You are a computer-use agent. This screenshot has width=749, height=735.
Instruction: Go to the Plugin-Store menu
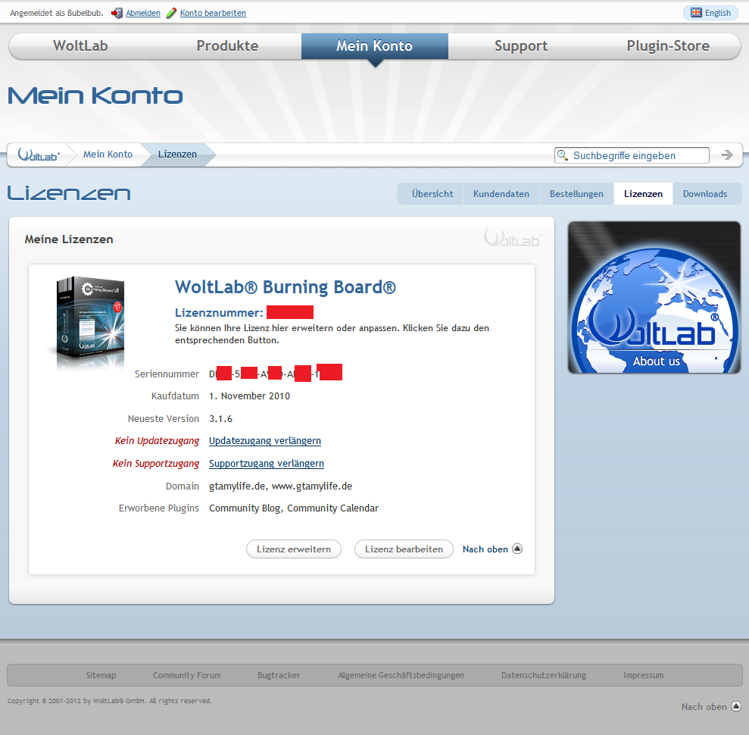tap(668, 46)
